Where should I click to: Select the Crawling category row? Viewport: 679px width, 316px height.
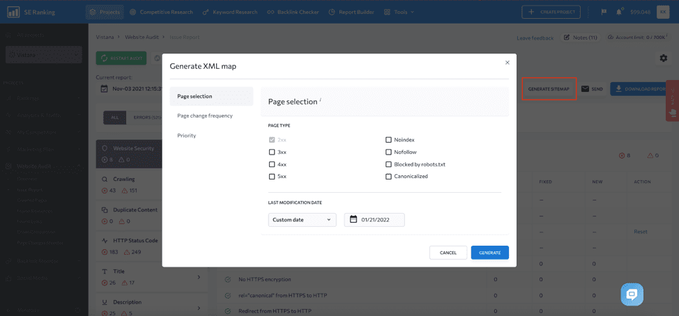point(151,184)
